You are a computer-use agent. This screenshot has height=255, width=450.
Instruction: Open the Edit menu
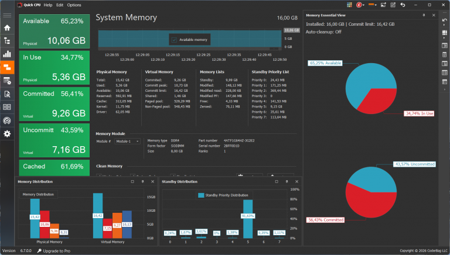click(60, 5)
